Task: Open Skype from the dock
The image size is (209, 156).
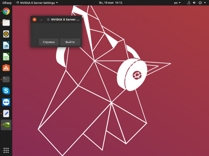Action: 6,91
